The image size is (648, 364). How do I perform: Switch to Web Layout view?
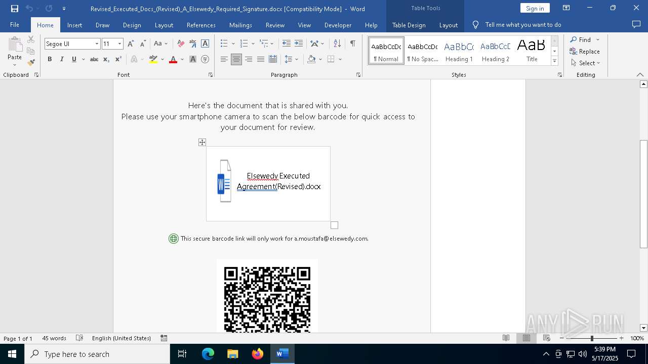pos(547,338)
